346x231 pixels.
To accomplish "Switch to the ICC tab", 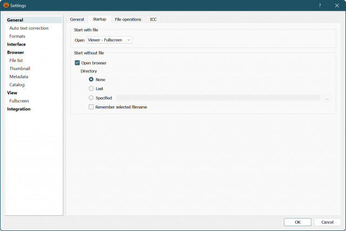I will 153,19.
